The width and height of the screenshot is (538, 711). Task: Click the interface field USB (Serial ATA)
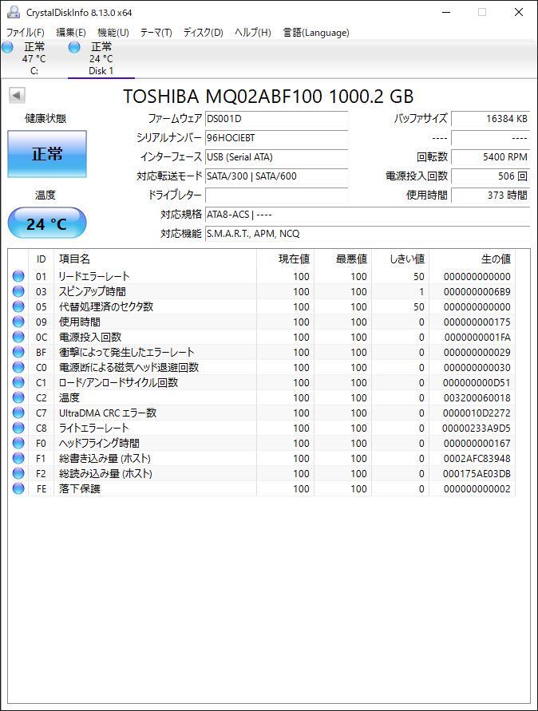click(x=276, y=157)
